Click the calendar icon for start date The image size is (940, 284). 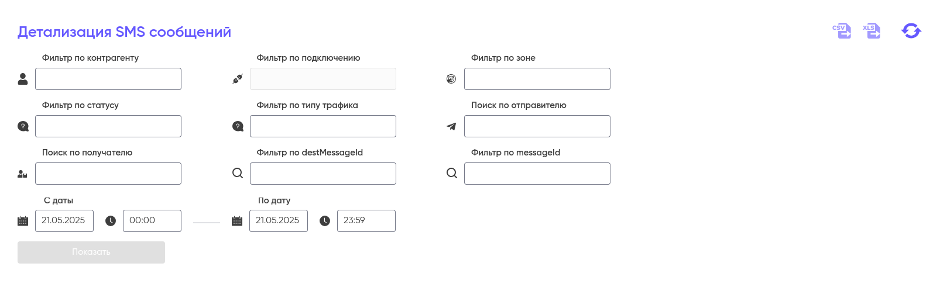pyautogui.click(x=23, y=221)
